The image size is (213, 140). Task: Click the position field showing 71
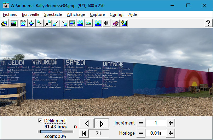pyautogui.click(x=99, y=133)
